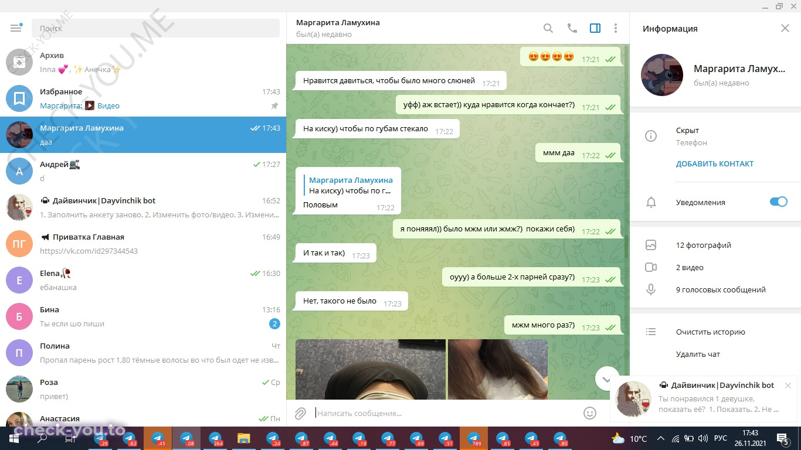
Task: Click the profile avatar in Информация panel
Action: tap(662, 75)
